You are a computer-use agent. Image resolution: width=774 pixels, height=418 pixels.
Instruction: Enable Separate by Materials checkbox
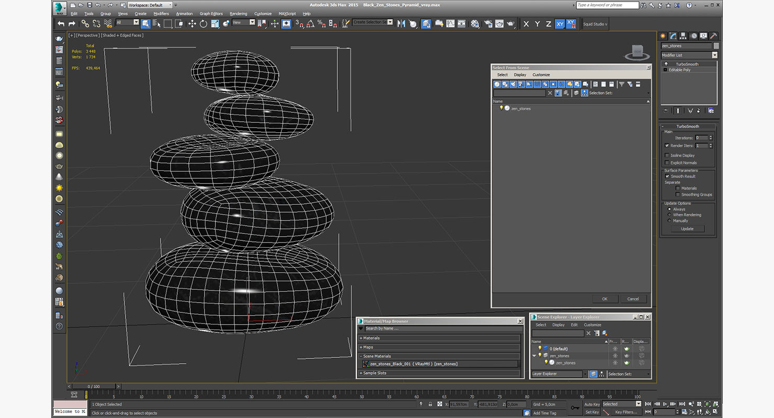click(x=678, y=188)
